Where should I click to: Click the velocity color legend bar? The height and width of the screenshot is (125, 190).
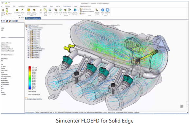point(29,78)
